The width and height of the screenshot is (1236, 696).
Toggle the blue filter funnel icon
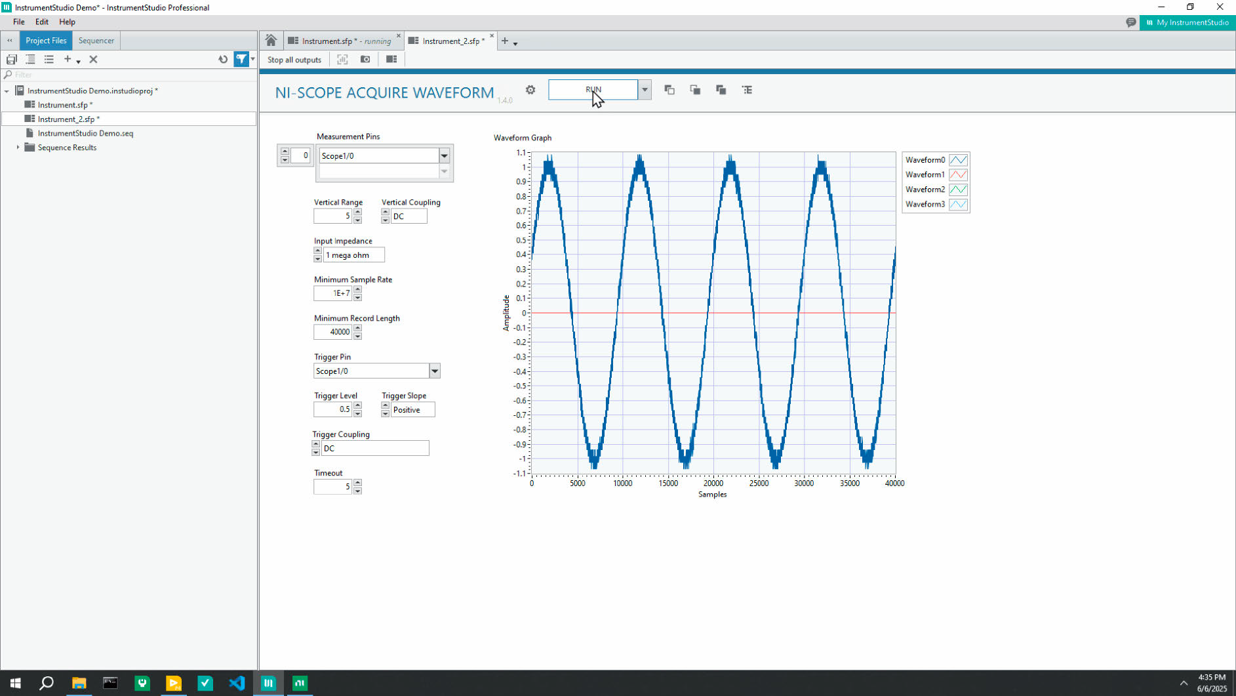point(241,60)
